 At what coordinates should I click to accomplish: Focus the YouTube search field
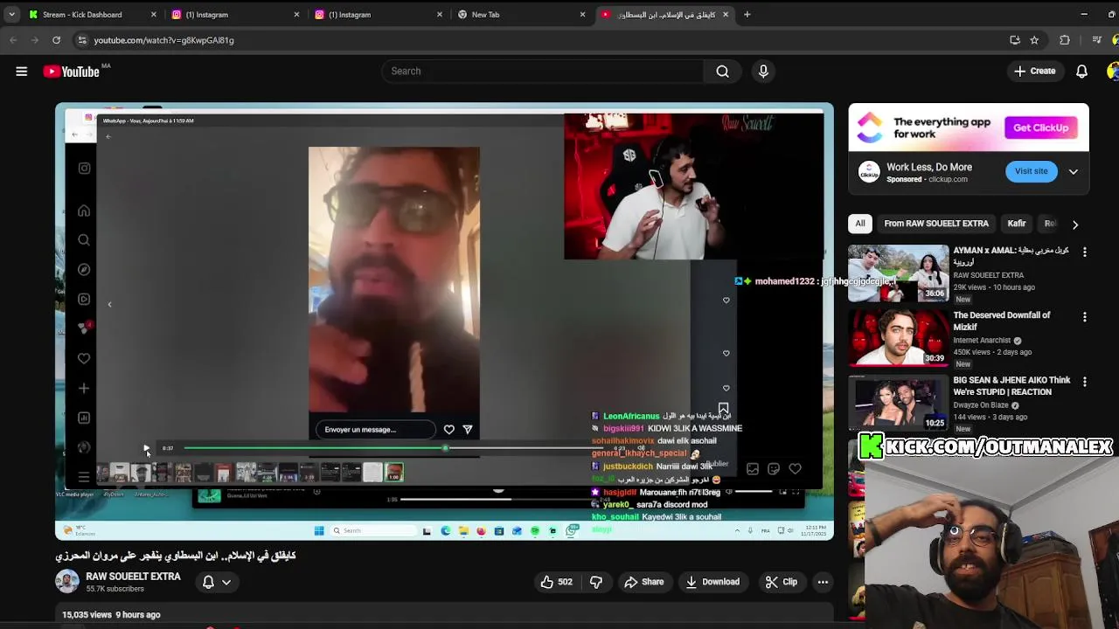[542, 72]
